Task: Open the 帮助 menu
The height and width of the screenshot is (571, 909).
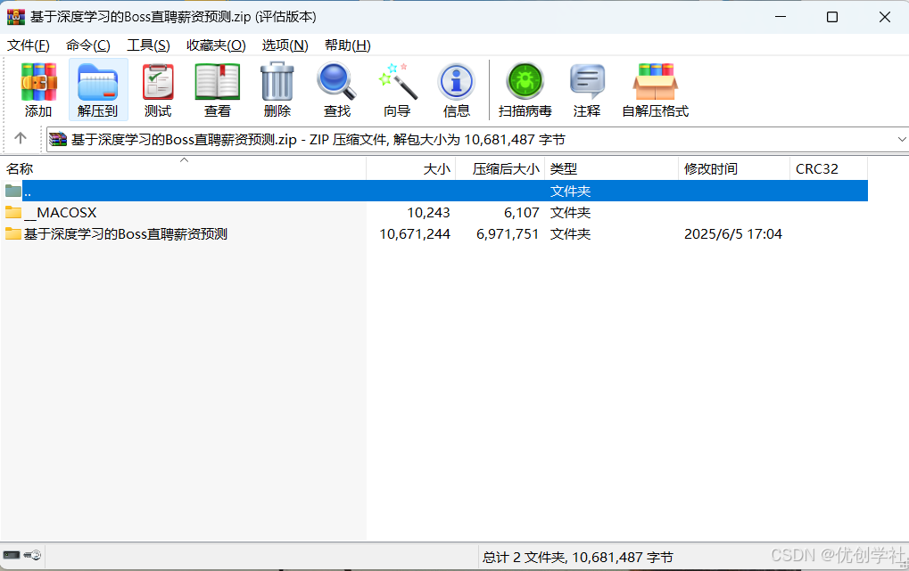Action: tap(347, 45)
